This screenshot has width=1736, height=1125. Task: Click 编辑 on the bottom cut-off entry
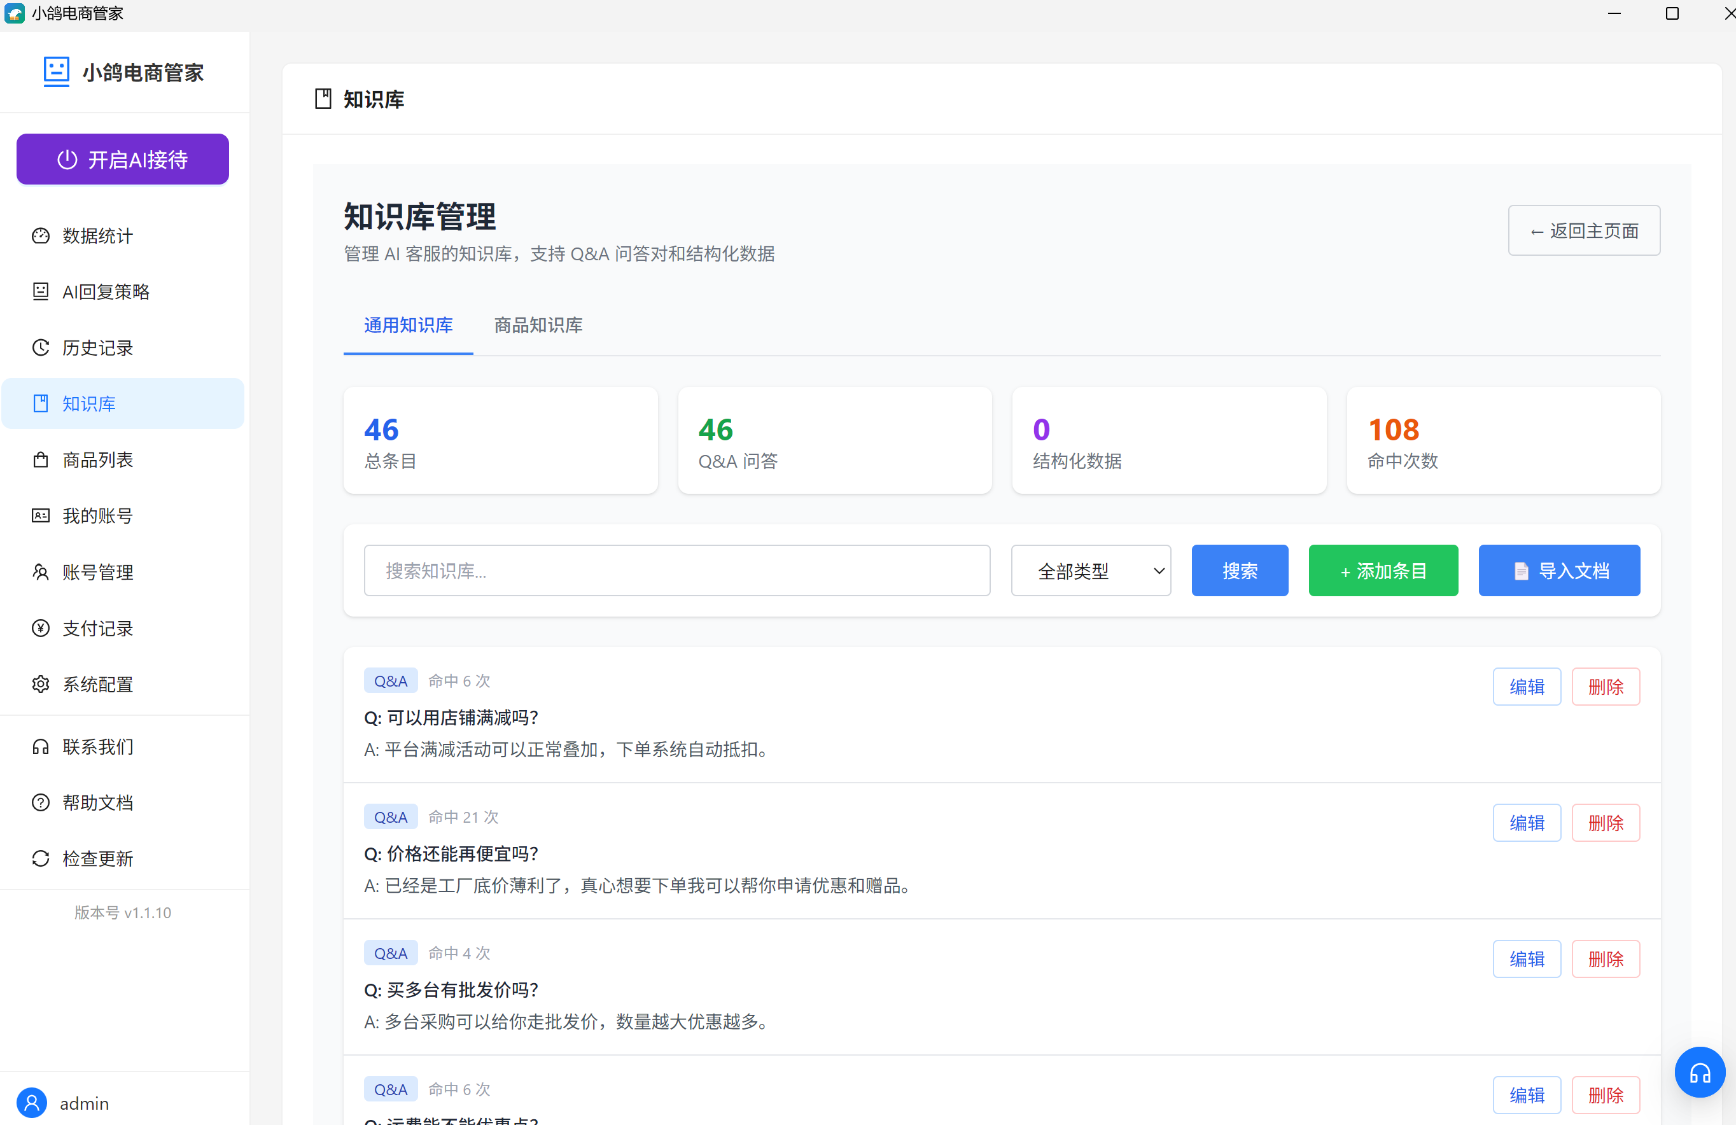coord(1527,1095)
